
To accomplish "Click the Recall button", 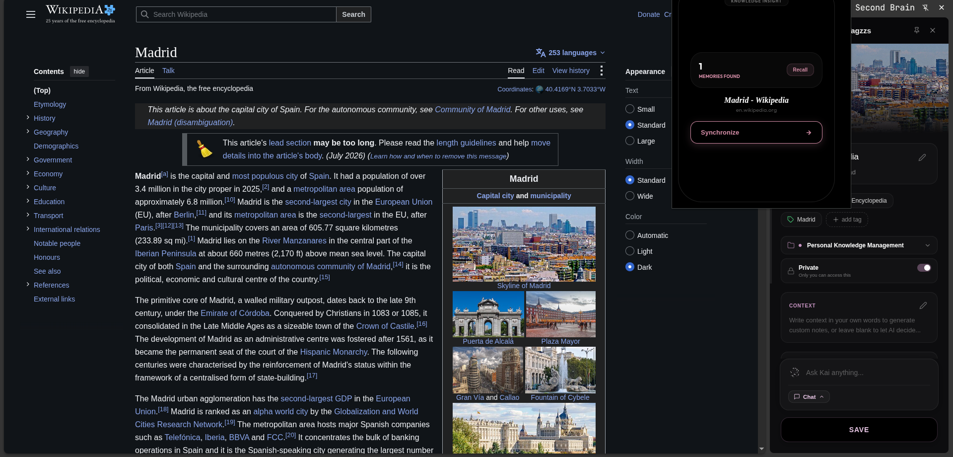I will point(800,70).
